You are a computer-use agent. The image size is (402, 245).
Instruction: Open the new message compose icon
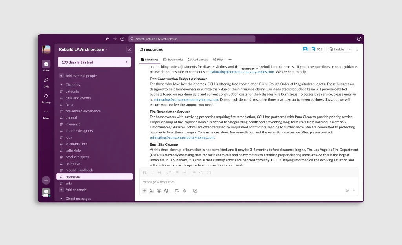(130, 49)
